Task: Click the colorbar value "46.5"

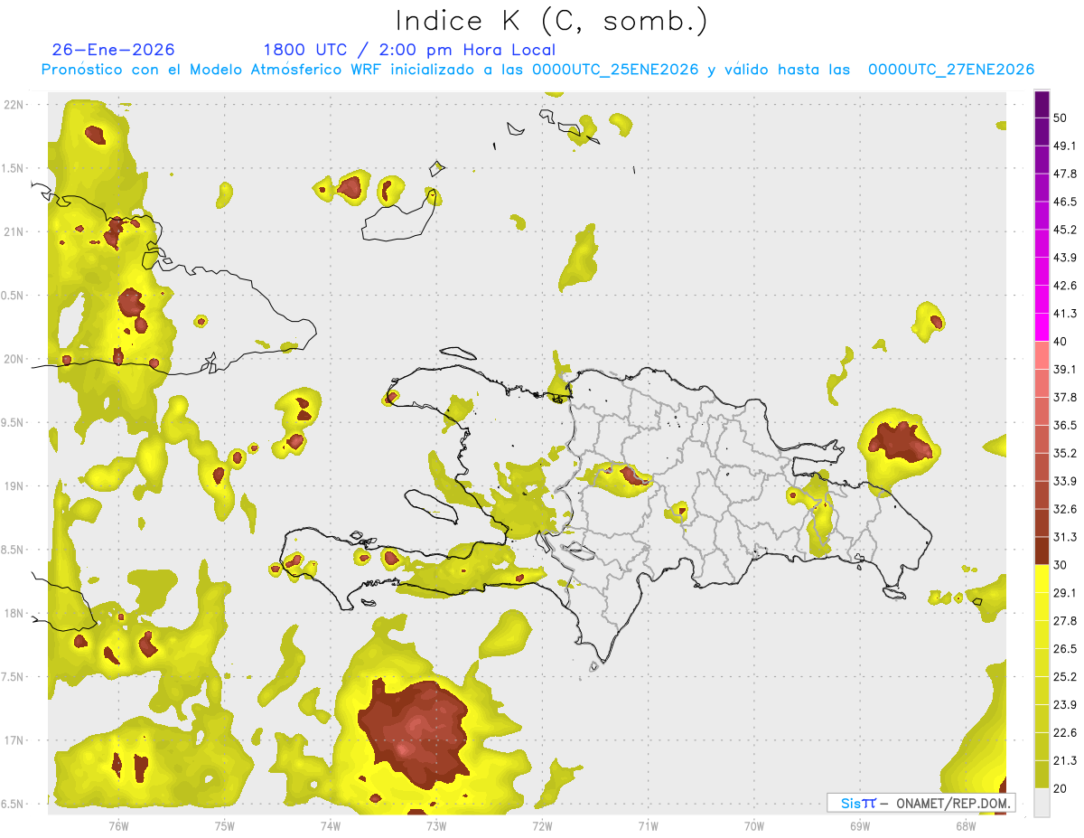Action: point(1065,202)
